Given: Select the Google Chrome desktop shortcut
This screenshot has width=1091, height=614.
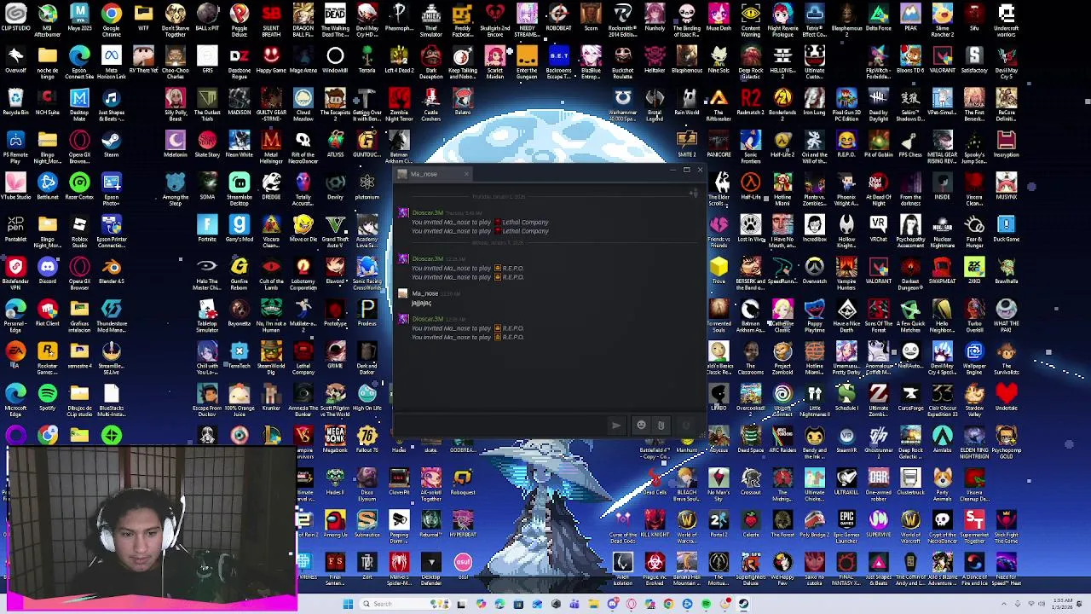Looking at the screenshot, I should tap(111, 19).
